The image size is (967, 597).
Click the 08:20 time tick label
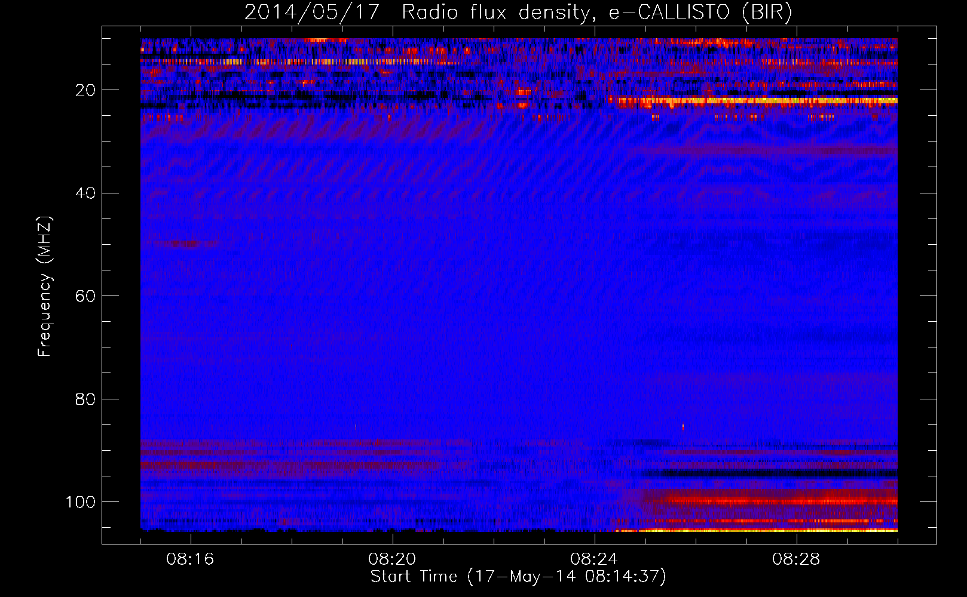(392, 559)
